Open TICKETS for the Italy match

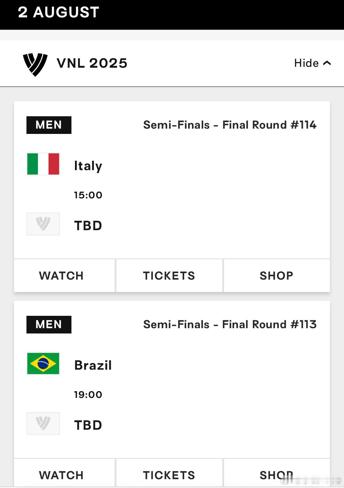tap(169, 275)
